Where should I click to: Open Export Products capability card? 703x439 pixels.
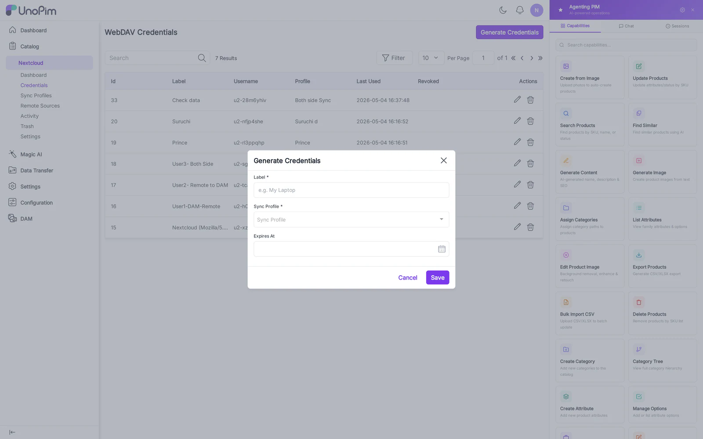pos(663,266)
